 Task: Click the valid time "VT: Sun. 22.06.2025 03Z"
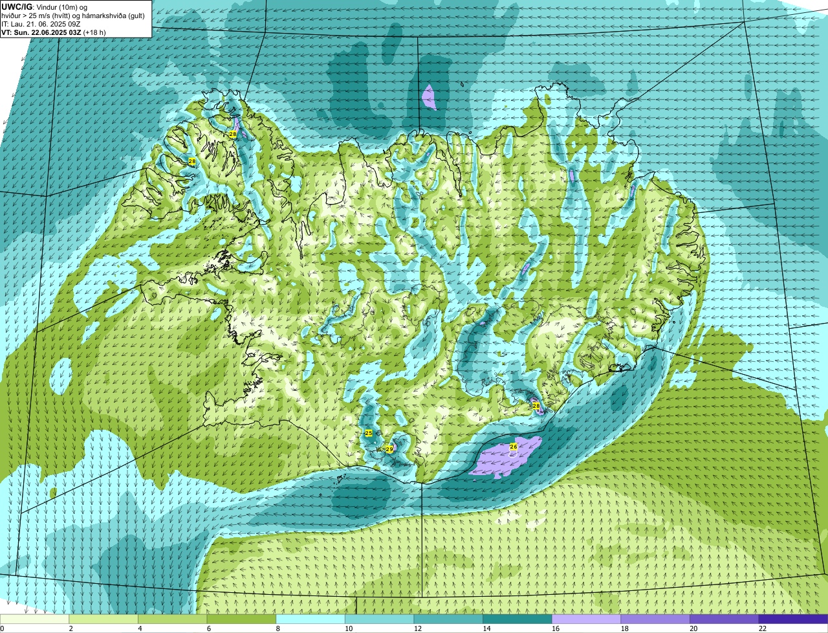[x=41, y=32]
